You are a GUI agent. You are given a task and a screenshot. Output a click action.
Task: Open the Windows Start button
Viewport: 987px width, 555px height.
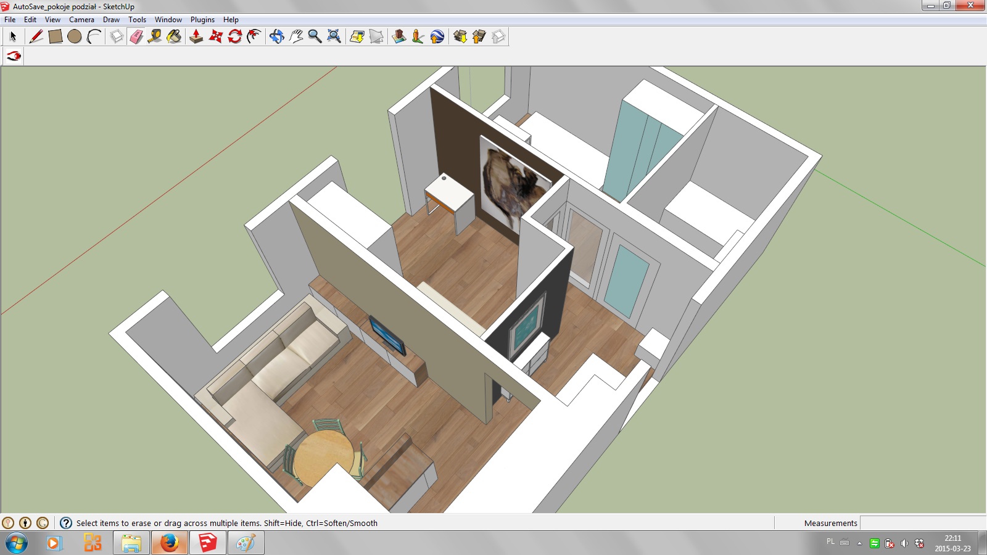click(17, 543)
